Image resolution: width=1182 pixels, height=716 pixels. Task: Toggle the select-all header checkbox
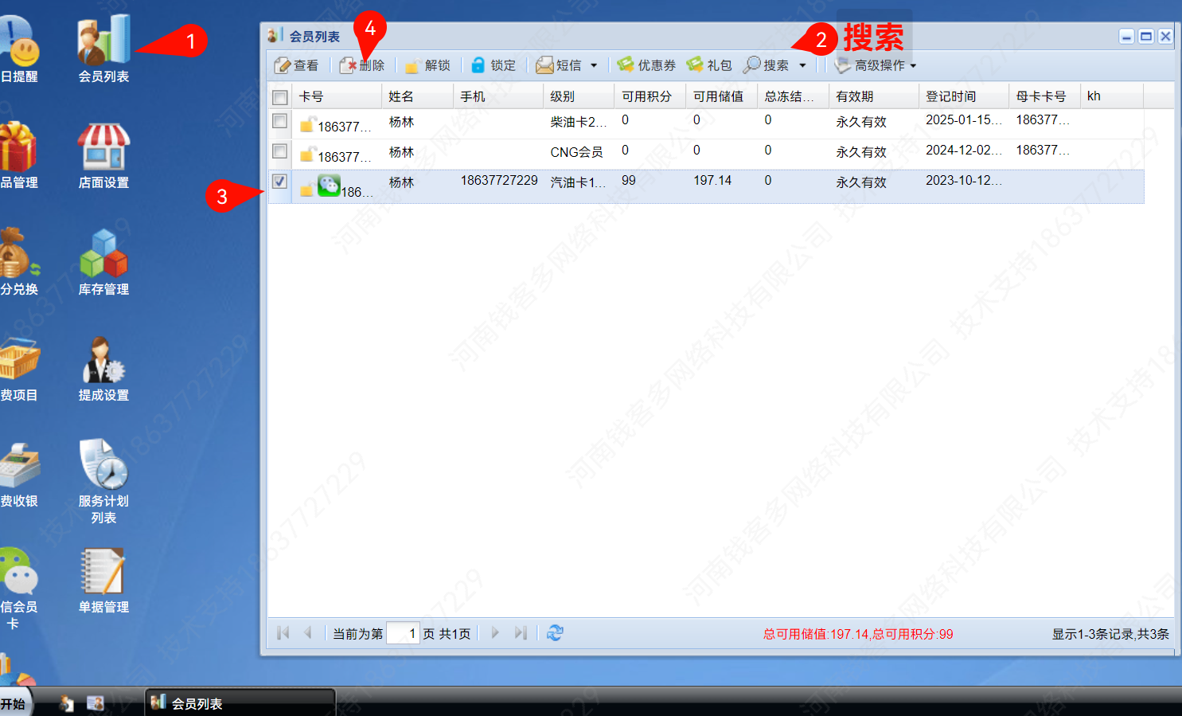(x=280, y=97)
